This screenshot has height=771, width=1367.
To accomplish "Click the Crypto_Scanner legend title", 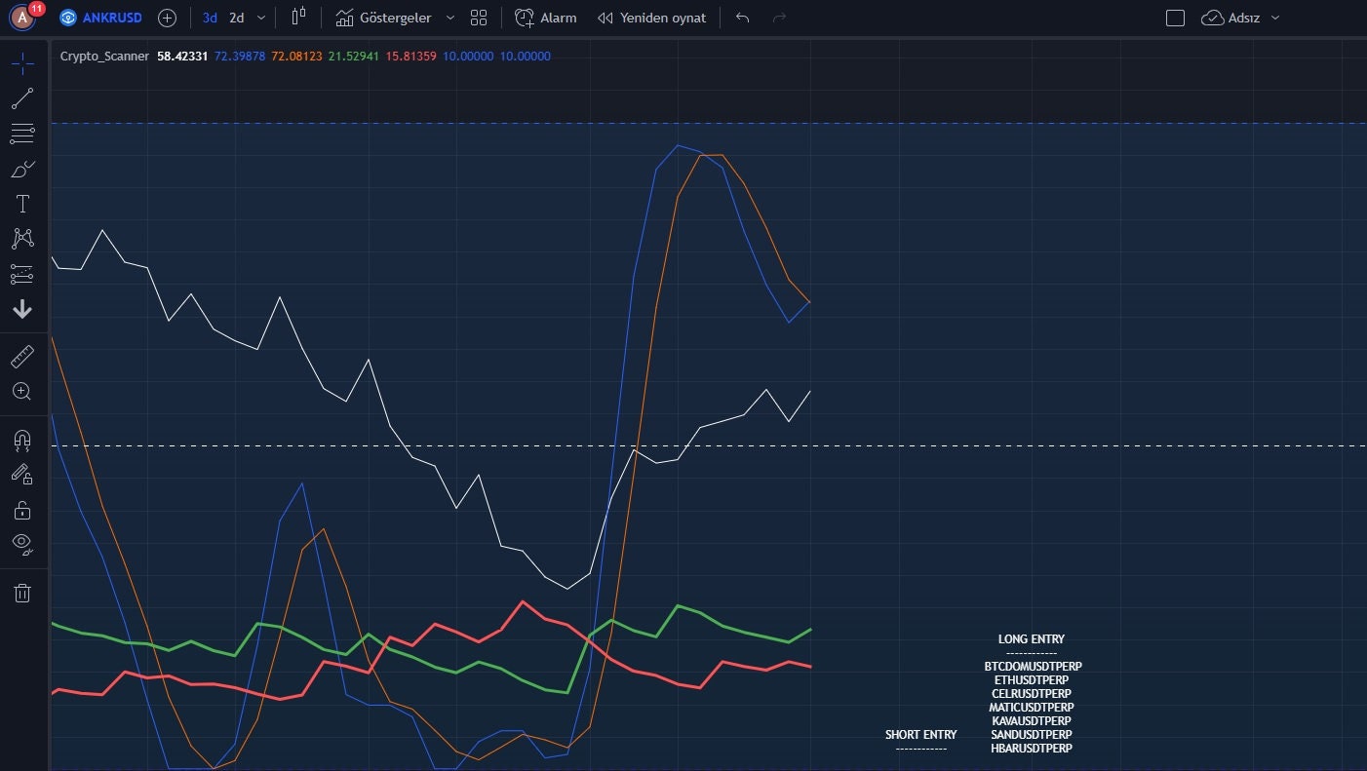I will [103, 56].
